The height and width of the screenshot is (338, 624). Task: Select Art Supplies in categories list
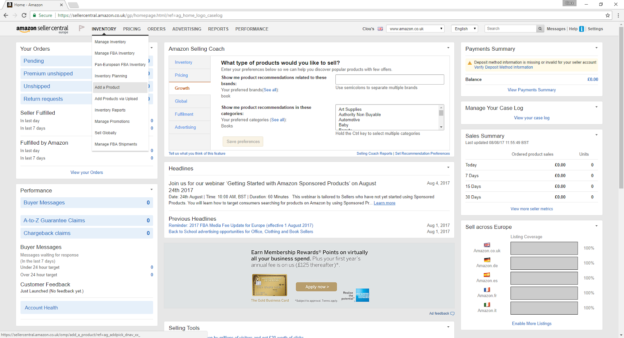(x=350, y=110)
